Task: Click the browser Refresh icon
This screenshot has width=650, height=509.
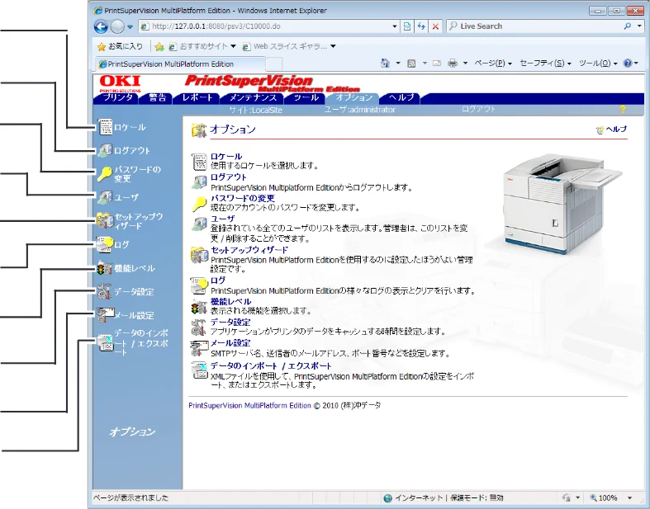Action: click(421, 26)
